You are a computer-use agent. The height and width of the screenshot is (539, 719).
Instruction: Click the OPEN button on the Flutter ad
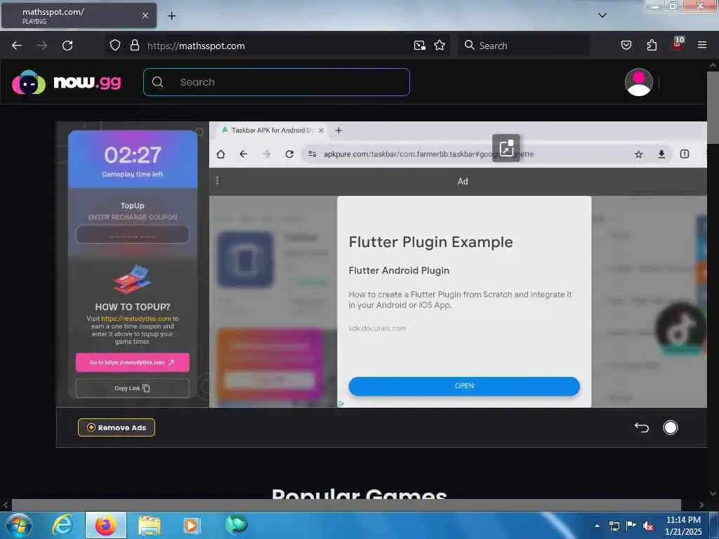coord(464,386)
